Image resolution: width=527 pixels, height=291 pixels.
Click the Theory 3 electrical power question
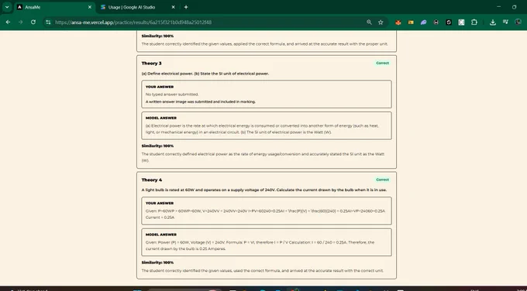(x=205, y=74)
